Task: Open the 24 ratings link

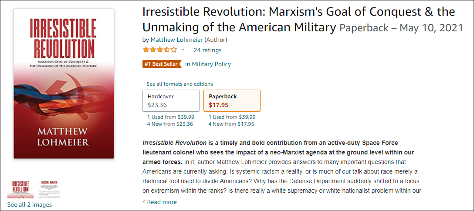Action: 207,50
